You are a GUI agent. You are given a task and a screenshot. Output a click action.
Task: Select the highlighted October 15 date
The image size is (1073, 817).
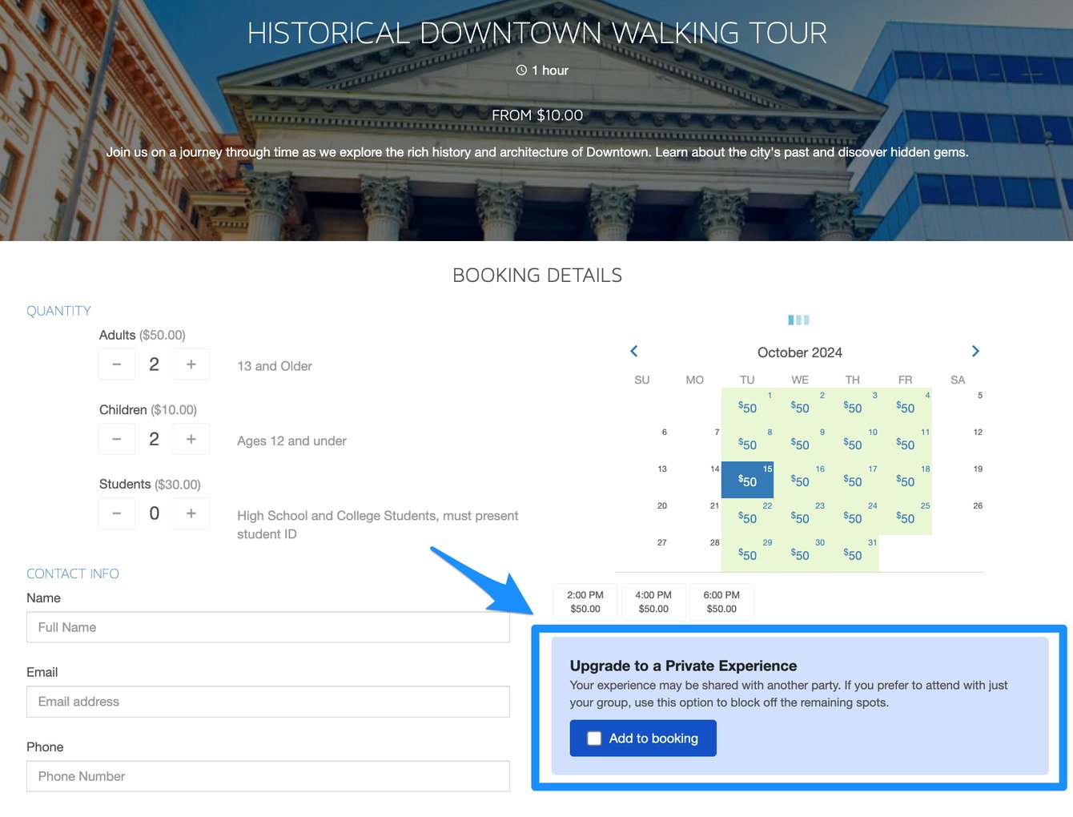(x=747, y=480)
